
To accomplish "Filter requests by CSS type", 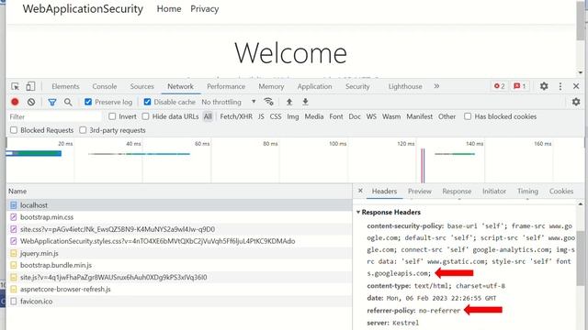I will click(276, 116).
